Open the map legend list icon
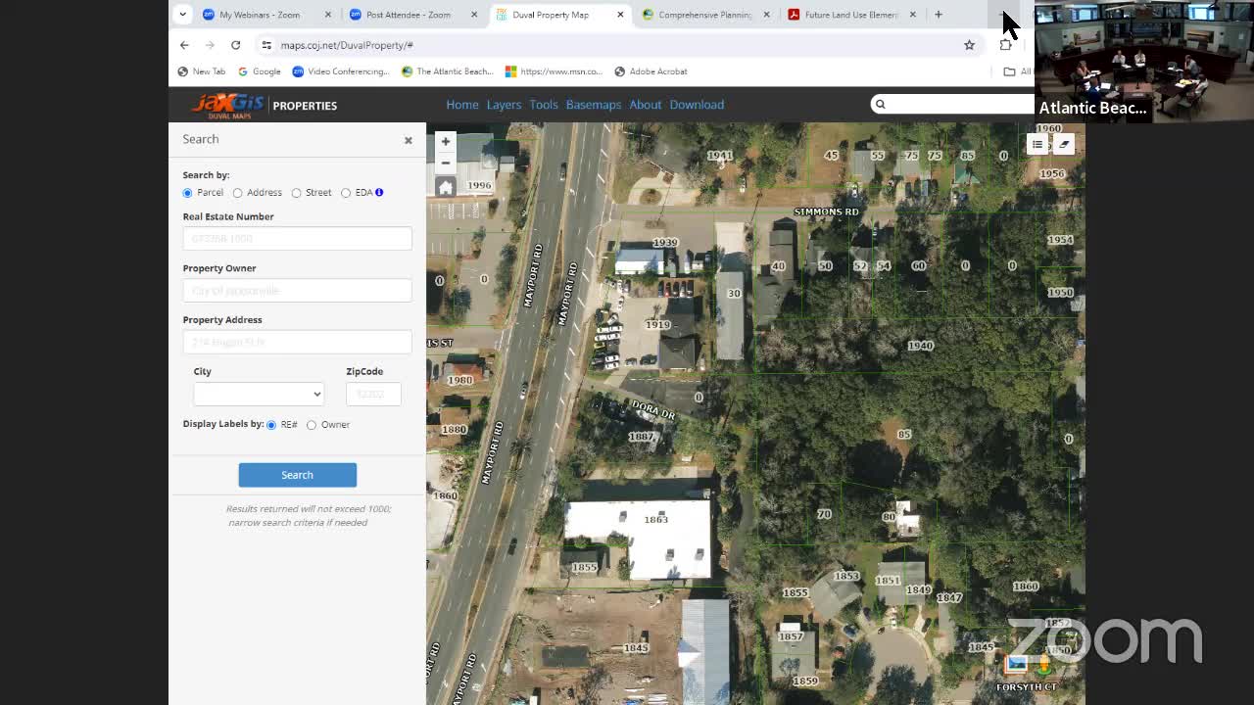This screenshot has width=1254, height=705. point(1037,143)
